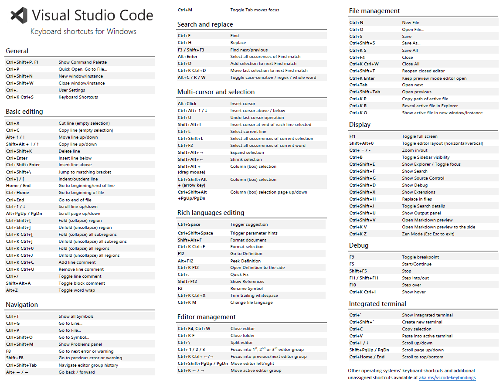
Task: Select 'Multi-cursor and selection' heading
Action: (x=216, y=92)
